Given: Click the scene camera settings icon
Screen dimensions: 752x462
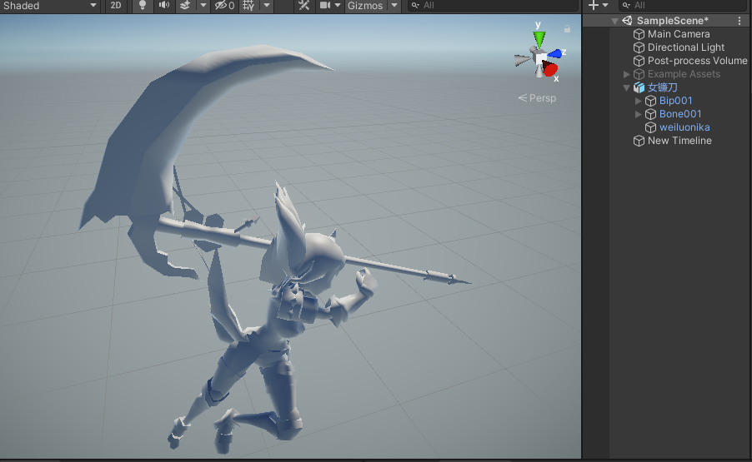Looking at the screenshot, I should pos(326,6).
